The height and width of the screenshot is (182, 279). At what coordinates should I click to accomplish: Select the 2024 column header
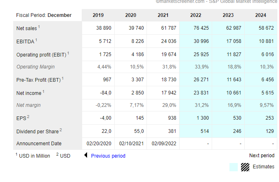click(x=260, y=15)
